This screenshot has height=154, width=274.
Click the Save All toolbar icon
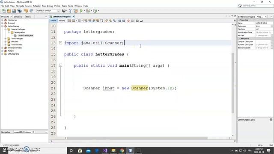19,11
